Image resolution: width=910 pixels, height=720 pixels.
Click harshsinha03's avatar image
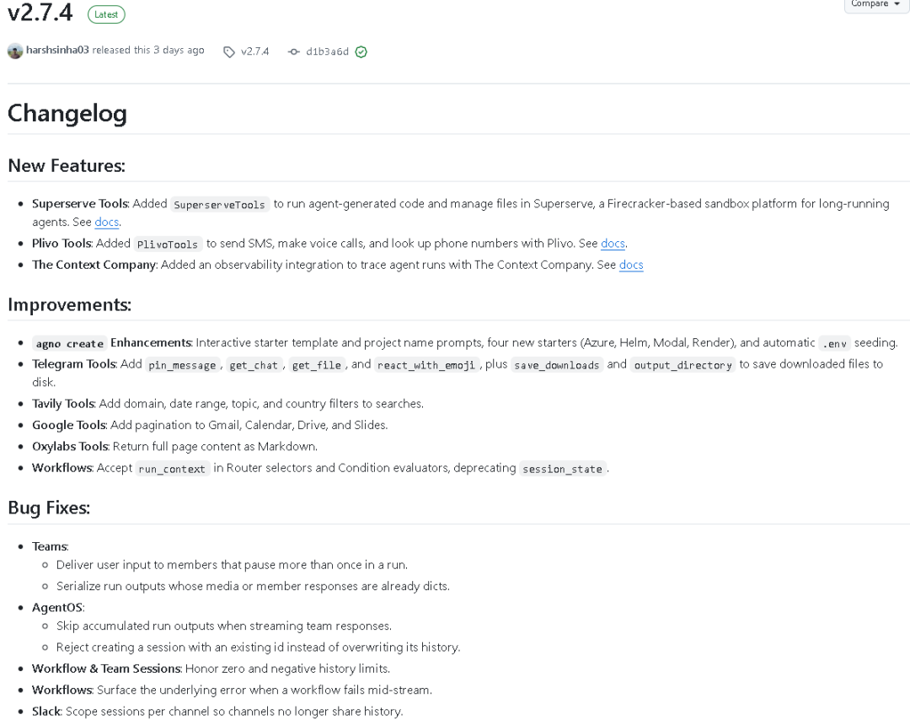point(15,51)
